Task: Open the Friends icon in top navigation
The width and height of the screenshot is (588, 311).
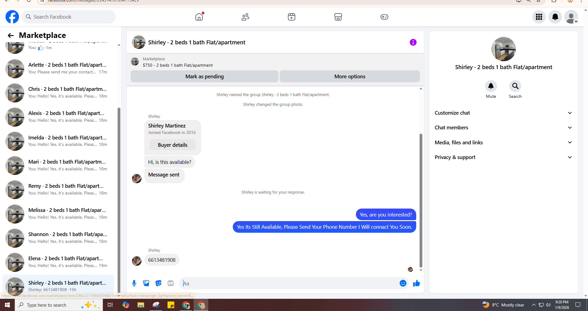Action: pos(245,17)
